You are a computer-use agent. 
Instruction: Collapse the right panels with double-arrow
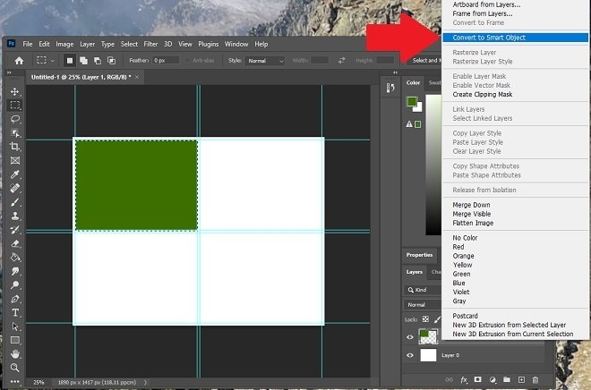(395, 72)
